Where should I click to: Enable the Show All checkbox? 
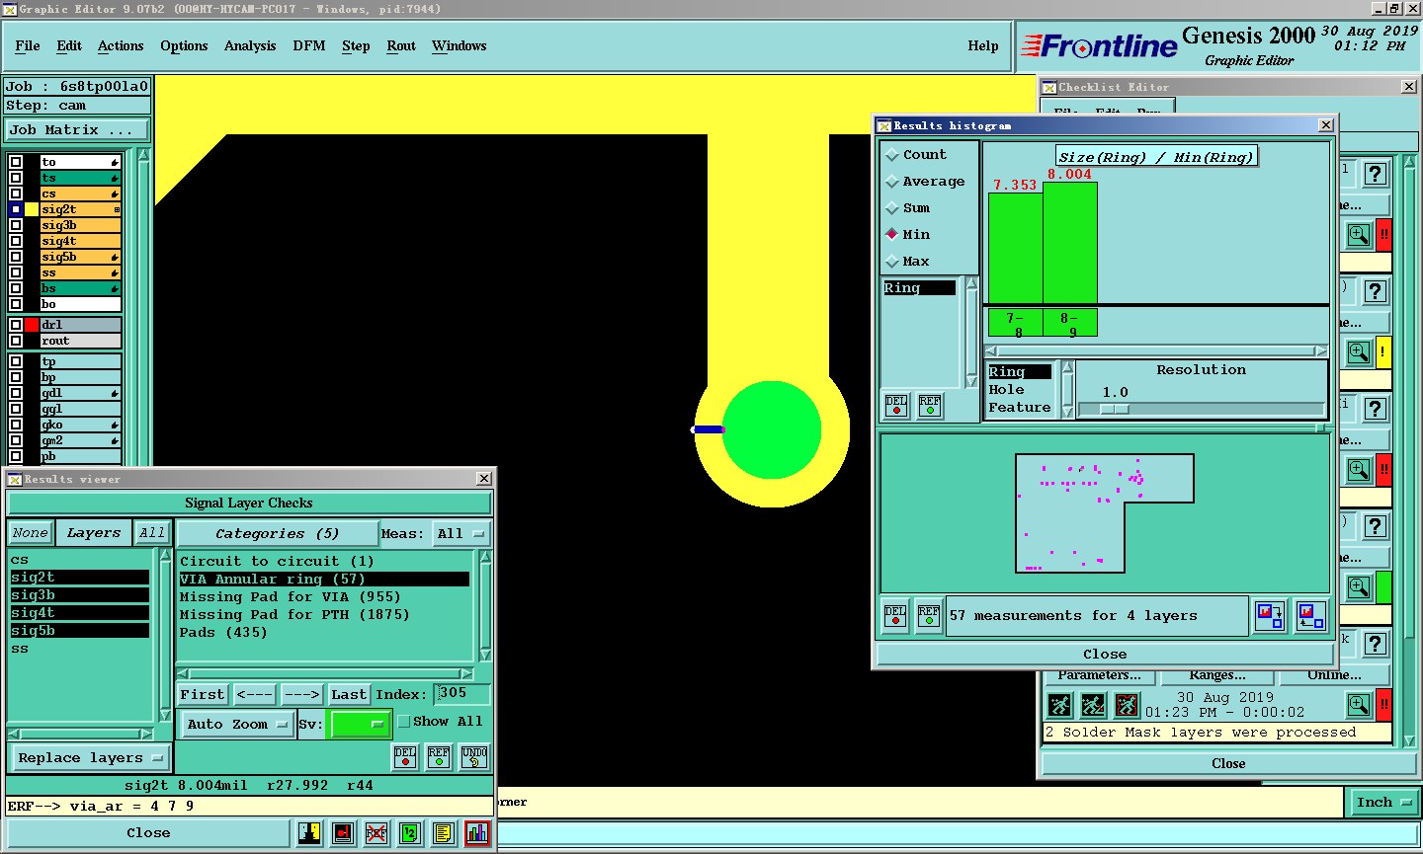pos(403,722)
